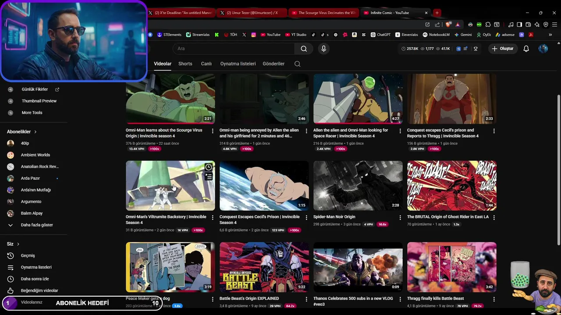Open options menu for Space Racer video
The width and height of the screenshot is (561, 315).
coord(400,131)
